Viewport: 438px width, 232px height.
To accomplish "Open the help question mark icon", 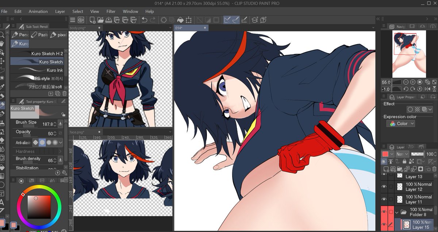I will click(x=263, y=20).
